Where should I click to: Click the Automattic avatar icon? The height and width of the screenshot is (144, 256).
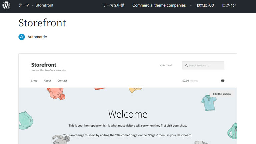click(x=22, y=37)
